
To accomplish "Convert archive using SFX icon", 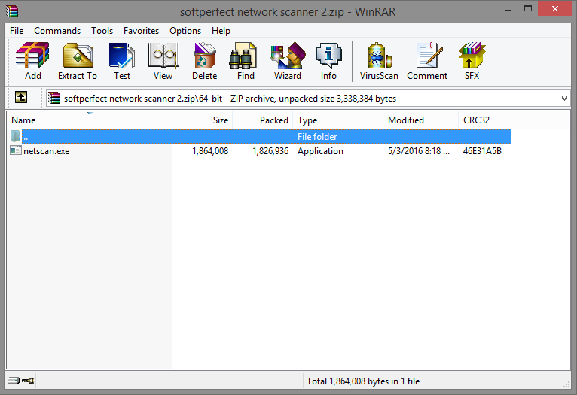I will (472, 56).
